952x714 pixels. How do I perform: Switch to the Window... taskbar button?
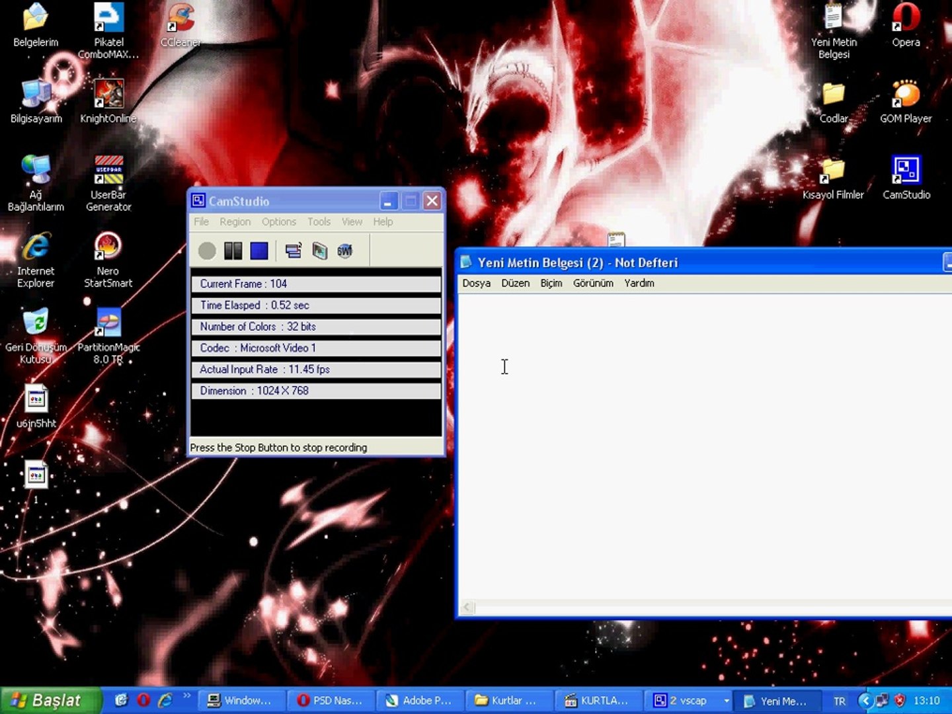pos(241,700)
